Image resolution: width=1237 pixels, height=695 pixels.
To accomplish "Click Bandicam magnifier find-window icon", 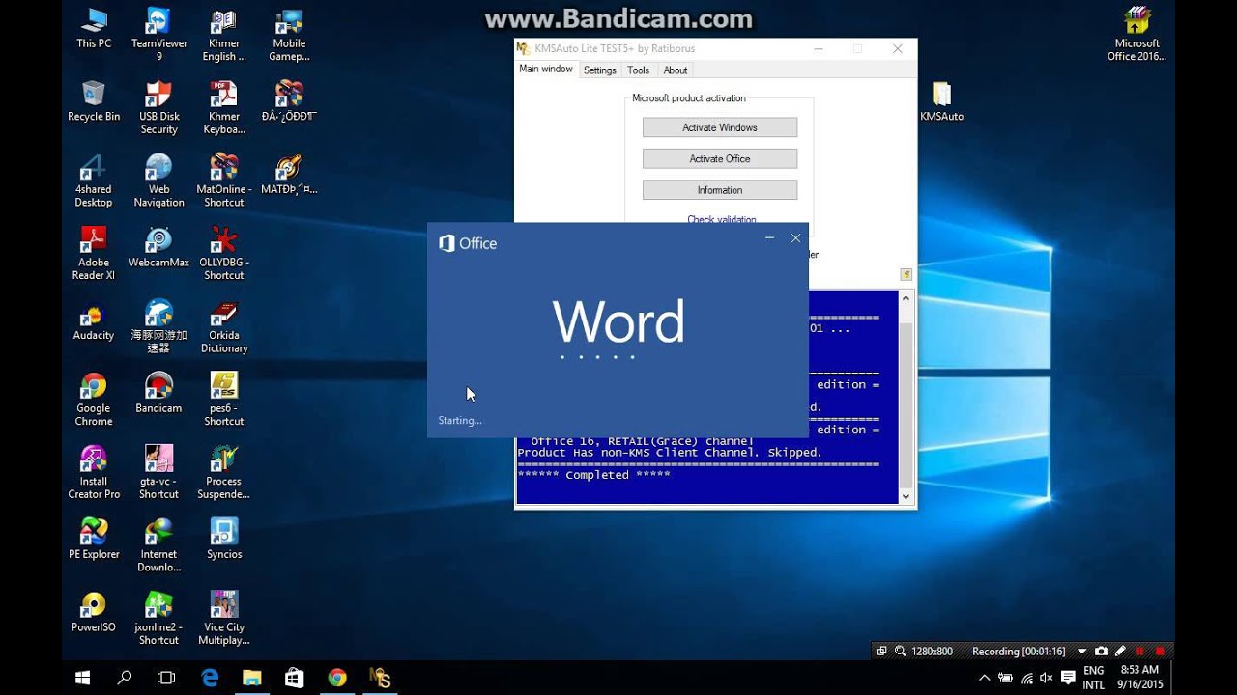I will (900, 652).
